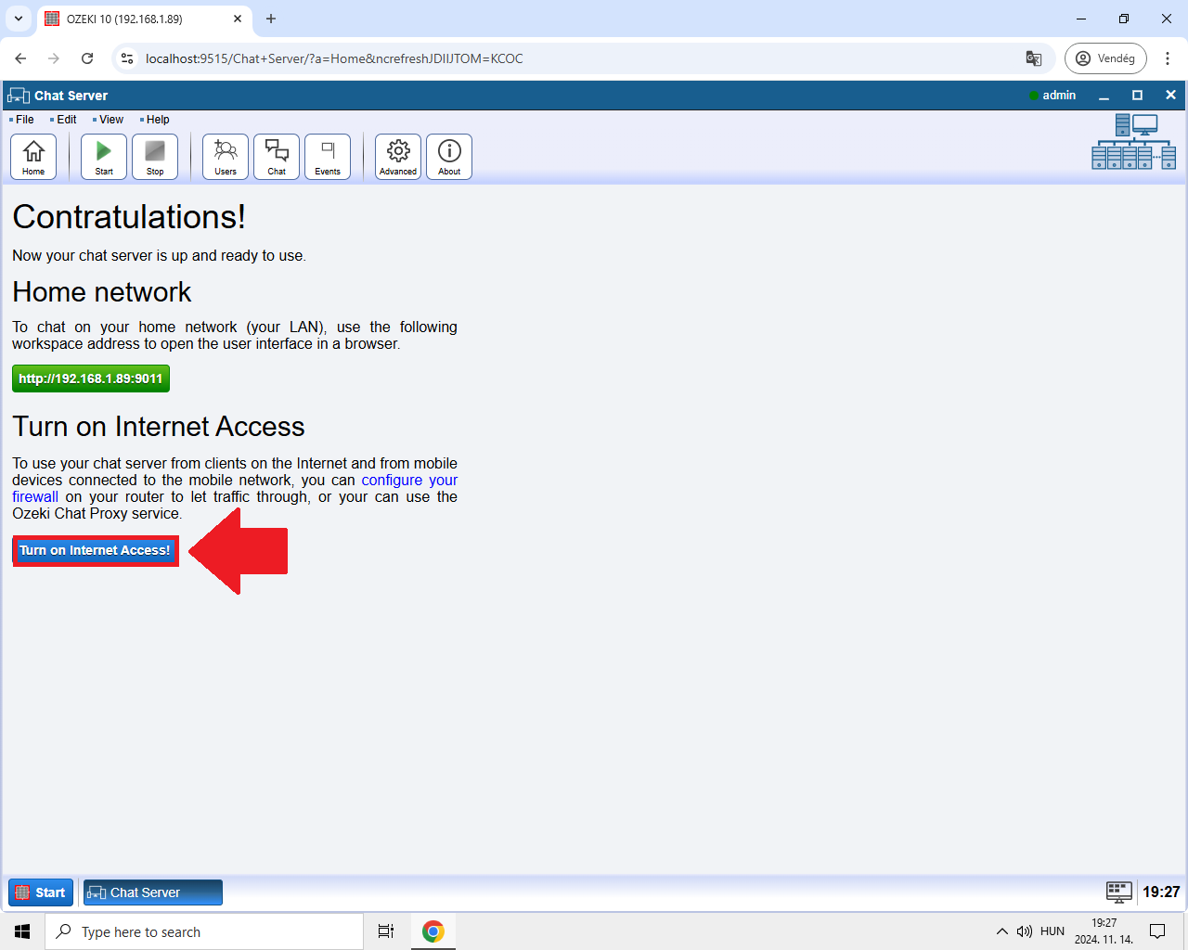The height and width of the screenshot is (950, 1188).
Task: Minimize the Chat Server inner window
Action: click(x=1104, y=96)
